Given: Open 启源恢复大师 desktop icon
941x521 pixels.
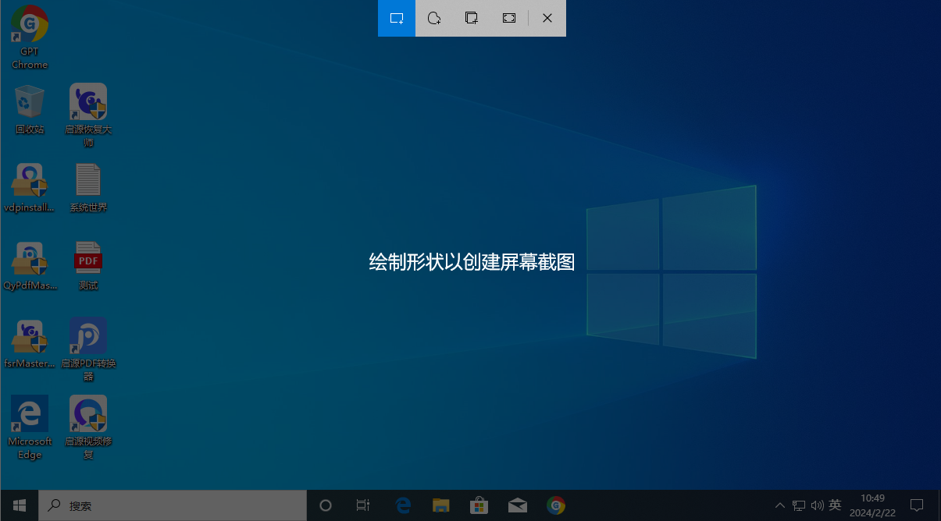Looking at the screenshot, I should 88,115.
